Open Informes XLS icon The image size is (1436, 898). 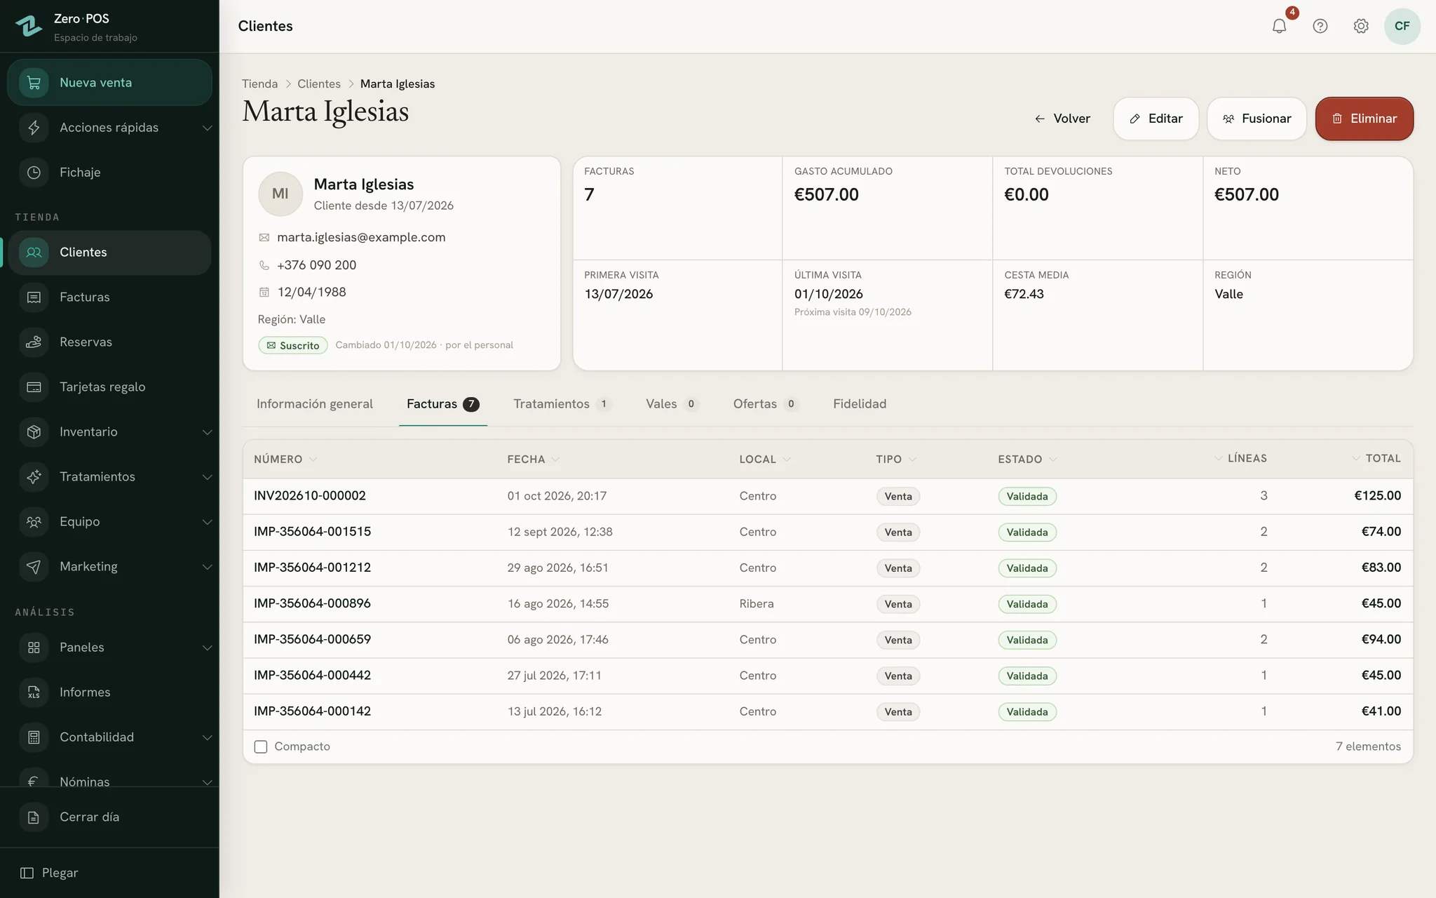[x=34, y=692]
